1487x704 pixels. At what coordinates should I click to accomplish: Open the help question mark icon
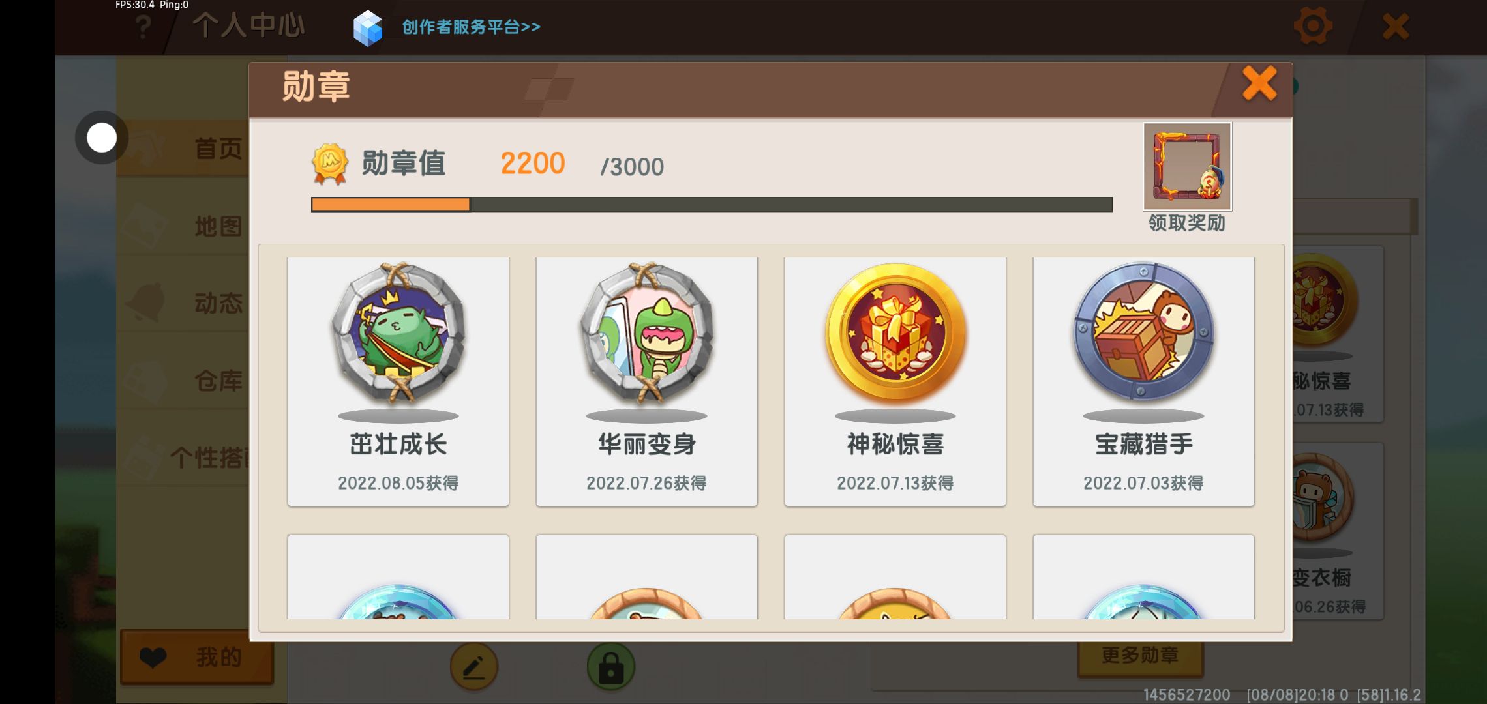tap(143, 27)
